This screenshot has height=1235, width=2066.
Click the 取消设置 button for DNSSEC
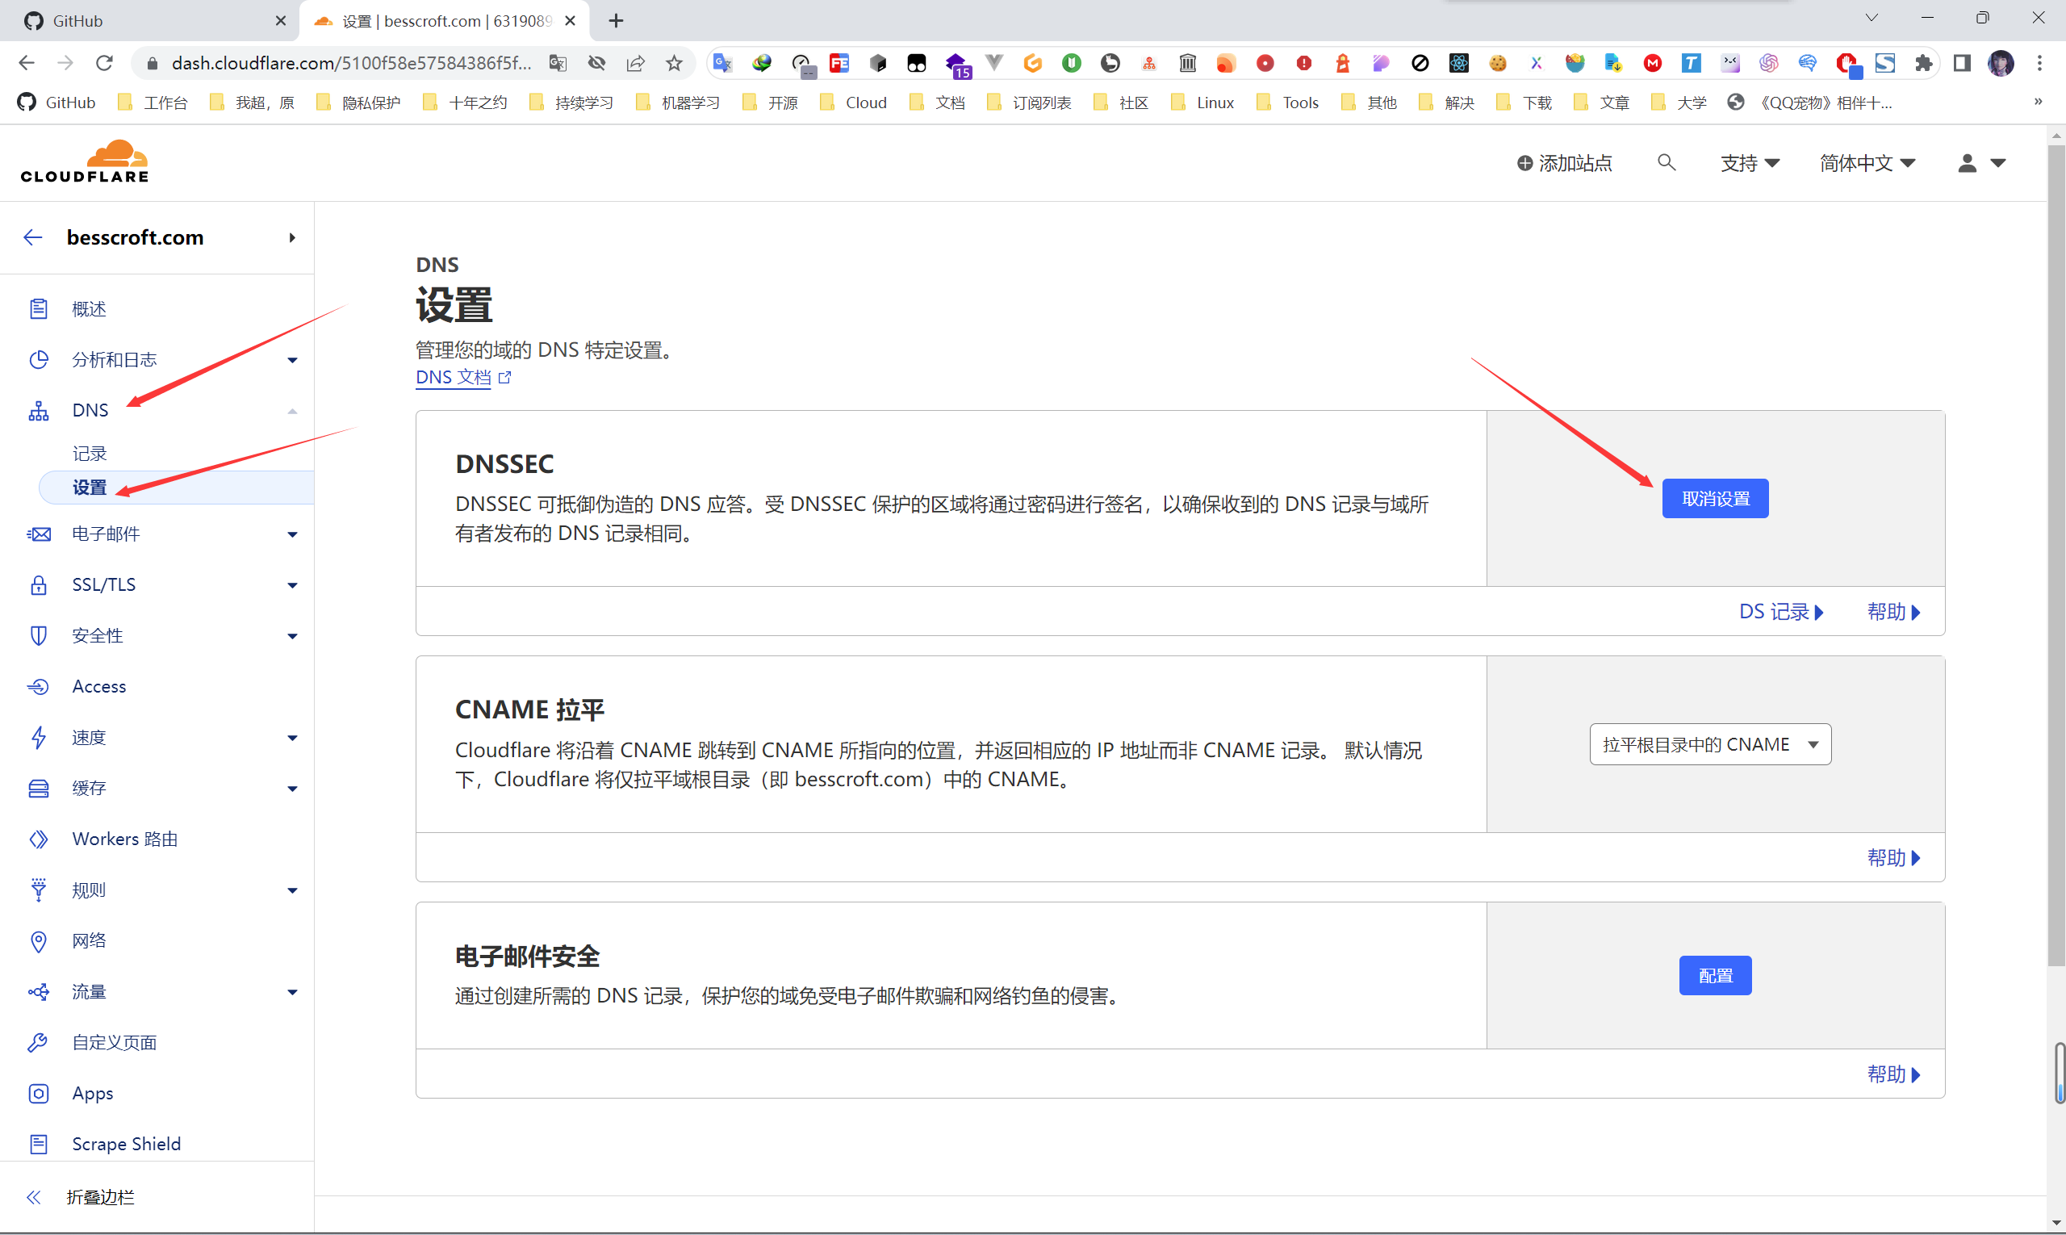coord(1715,499)
